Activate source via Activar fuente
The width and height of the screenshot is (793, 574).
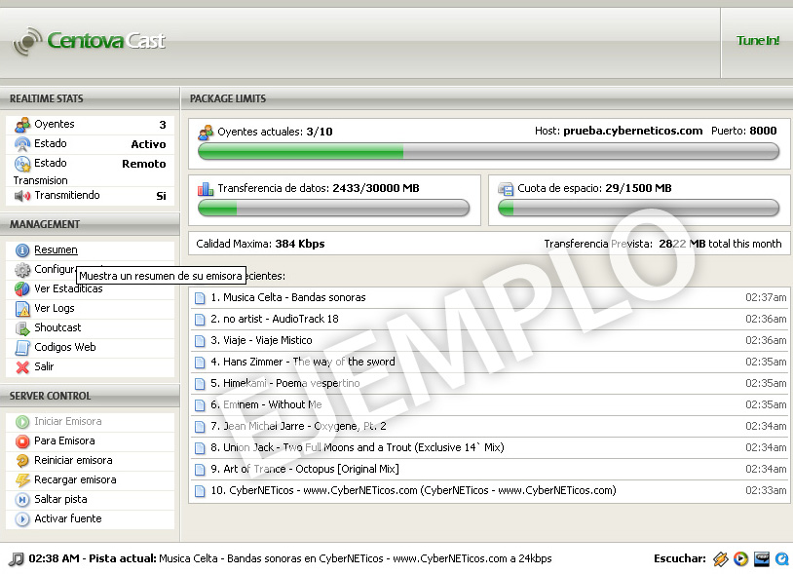(x=68, y=518)
